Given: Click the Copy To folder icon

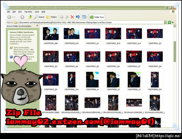Looking at the screenshot, I should (67, 17).
